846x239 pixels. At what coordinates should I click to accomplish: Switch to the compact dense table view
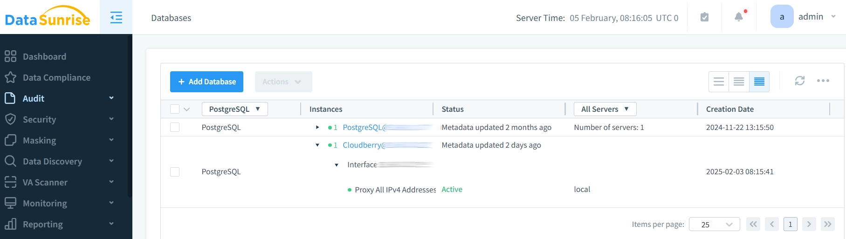pyautogui.click(x=759, y=82)
